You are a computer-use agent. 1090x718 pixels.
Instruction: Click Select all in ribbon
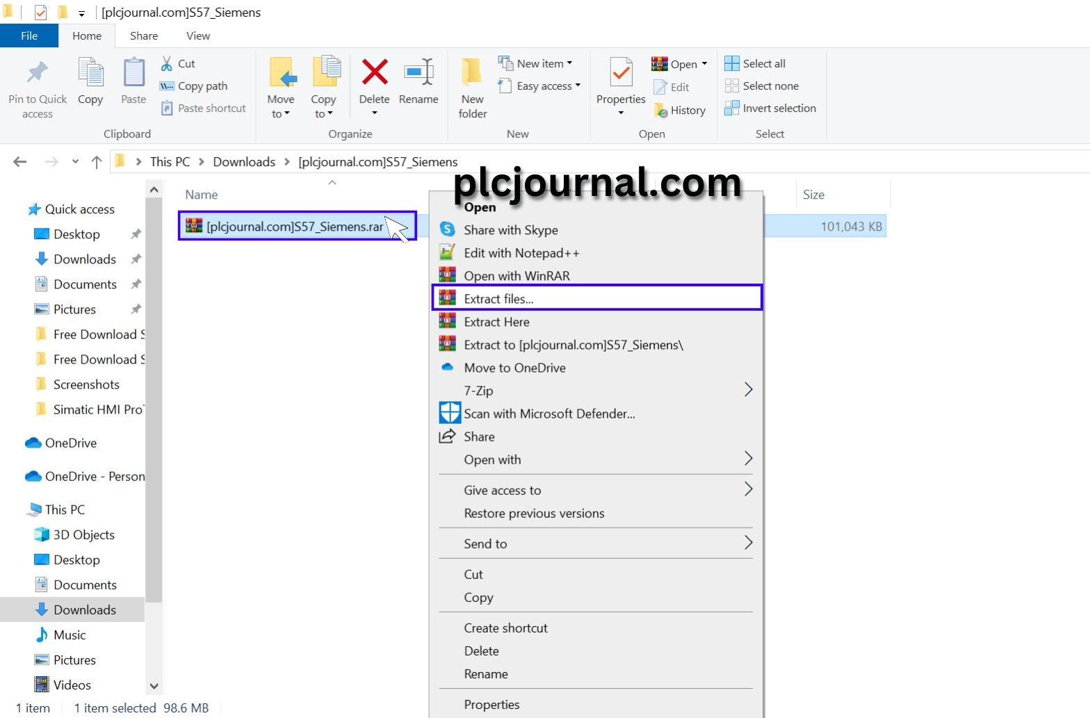click(x=755, y=63)
